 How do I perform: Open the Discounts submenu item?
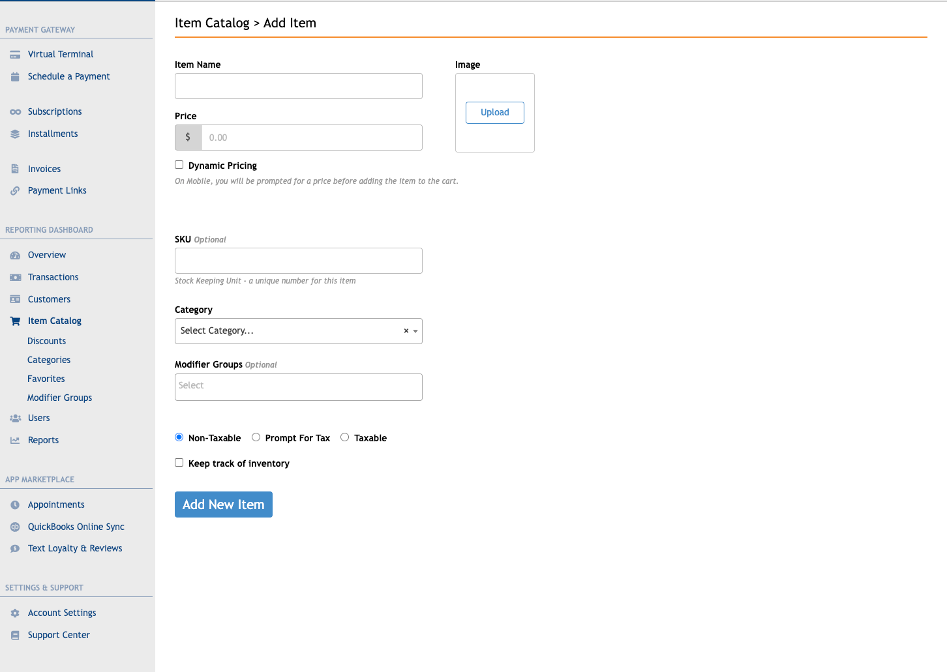(x=47, y=342)
